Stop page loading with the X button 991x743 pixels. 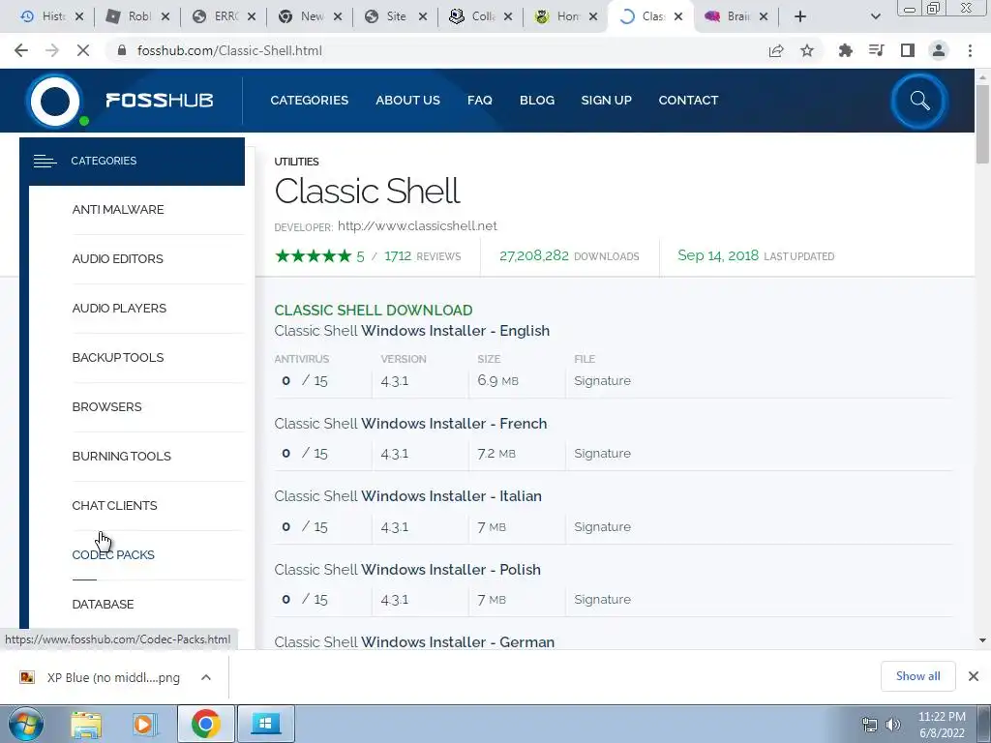tap(83, 50)
